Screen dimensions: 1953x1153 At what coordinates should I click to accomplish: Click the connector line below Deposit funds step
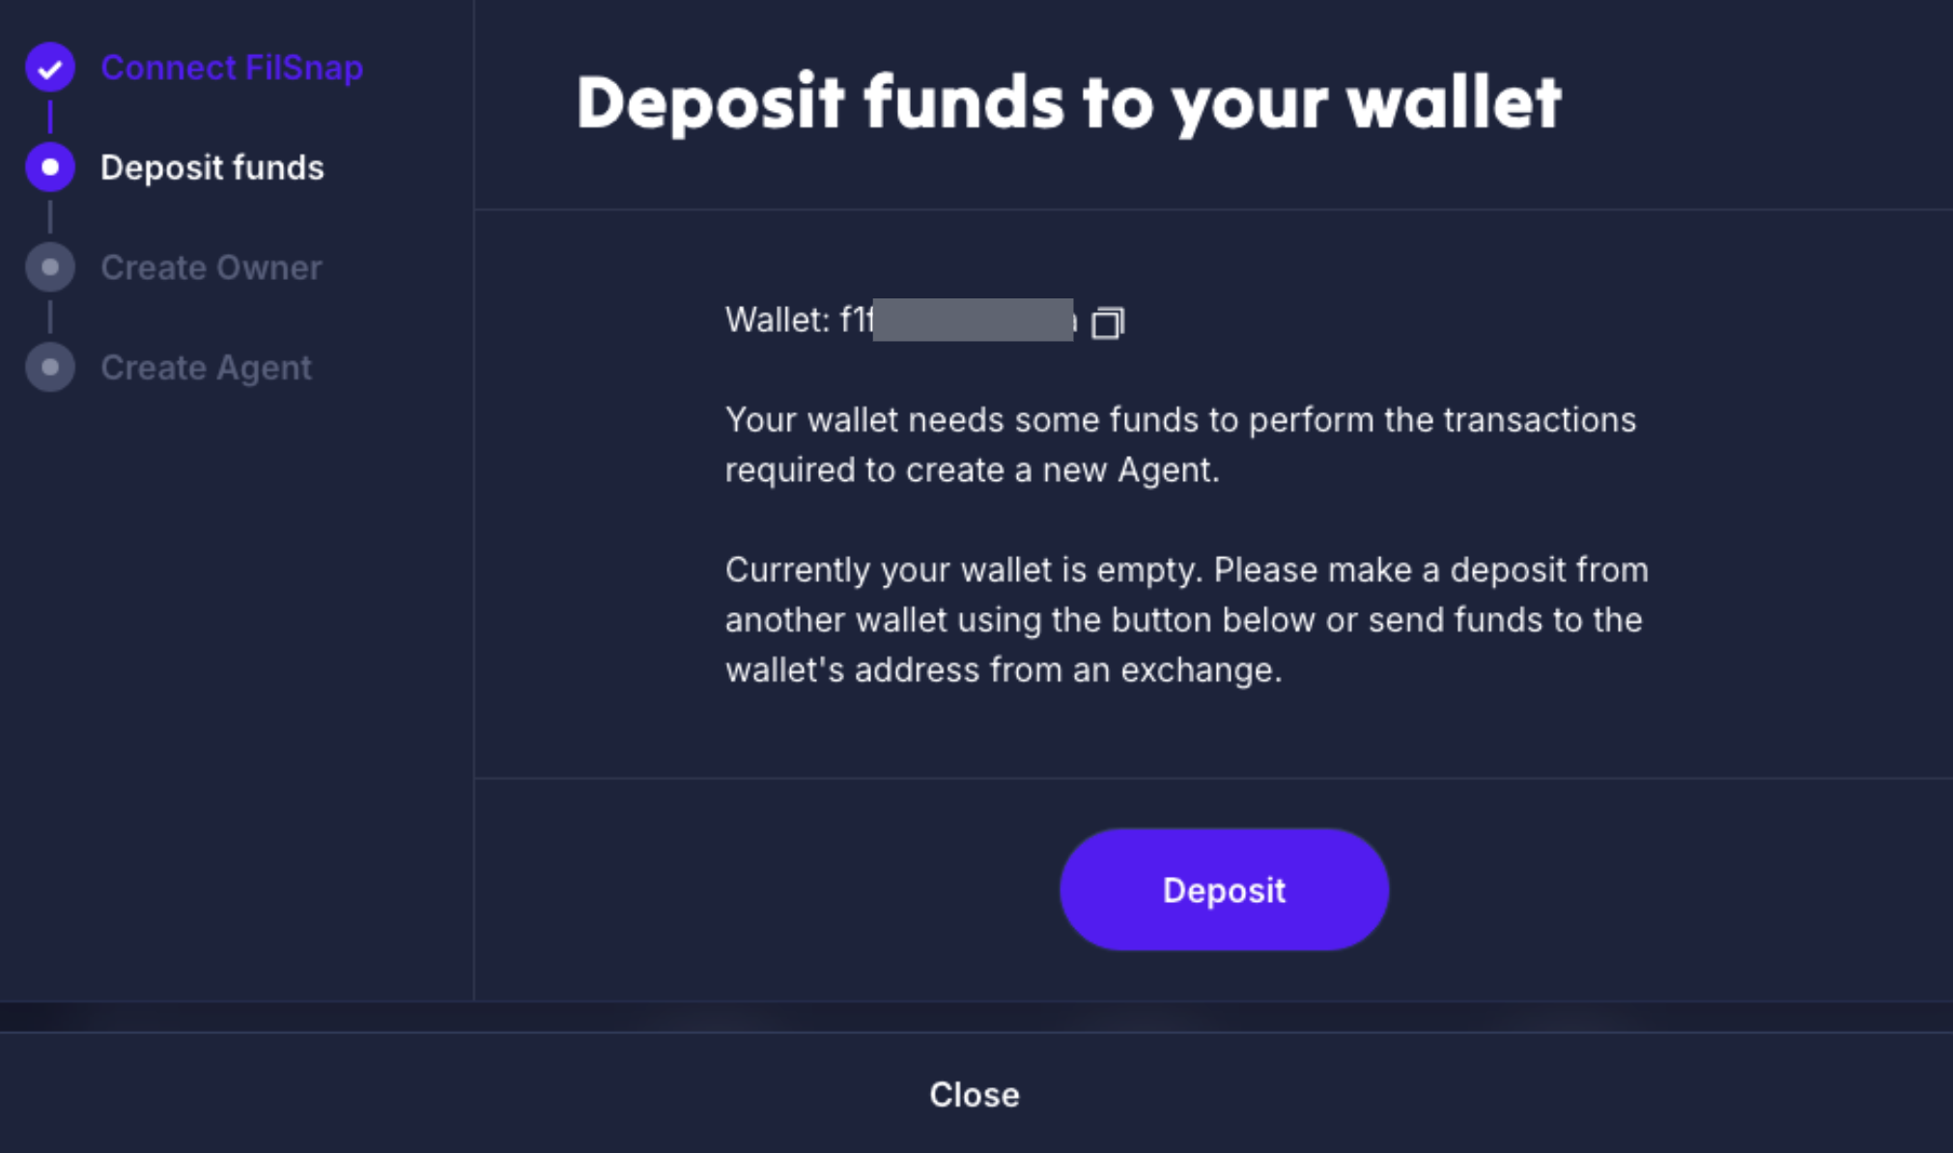tap(50, 217)
